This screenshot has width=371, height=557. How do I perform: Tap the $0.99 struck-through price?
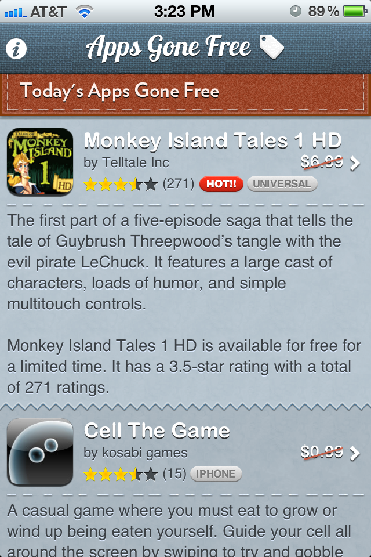322,452
